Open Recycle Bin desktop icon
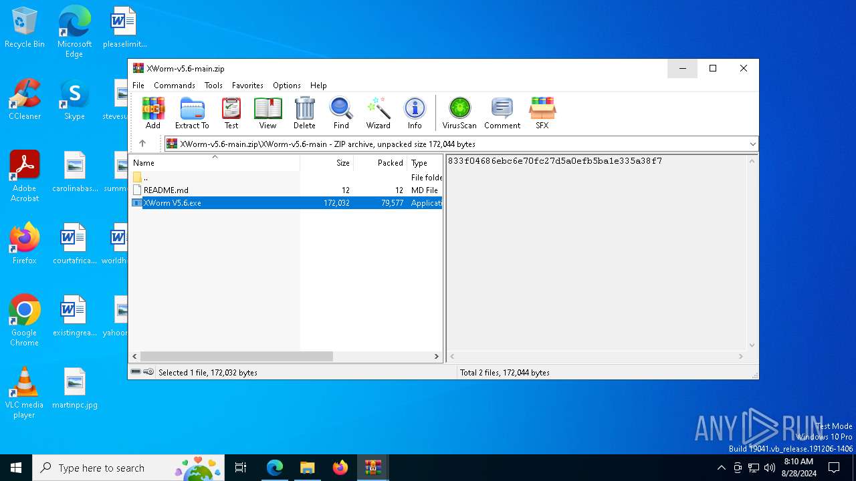 (25, 27)
